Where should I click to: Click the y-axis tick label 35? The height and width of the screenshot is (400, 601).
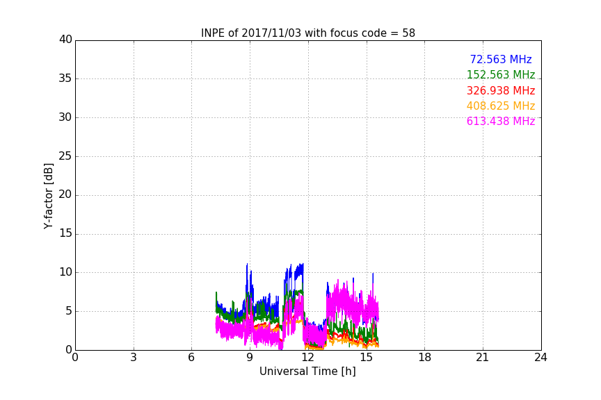65,78
